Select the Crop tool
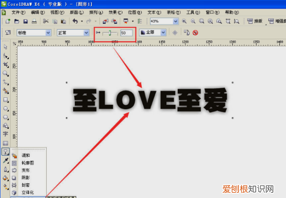 [x=6, y=64]
